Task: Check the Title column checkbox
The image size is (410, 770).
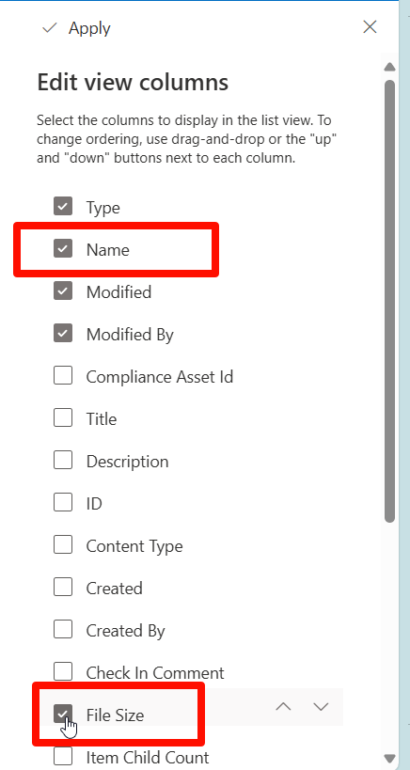Action: point(63,418)
